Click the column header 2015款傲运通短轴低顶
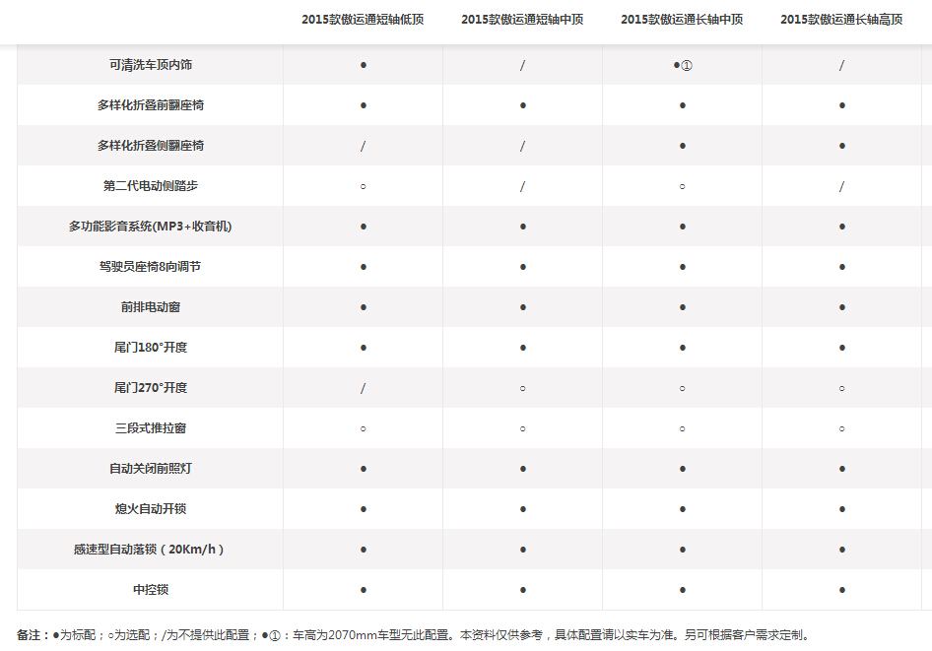This screenshot has width=932, height=651. 363,20
